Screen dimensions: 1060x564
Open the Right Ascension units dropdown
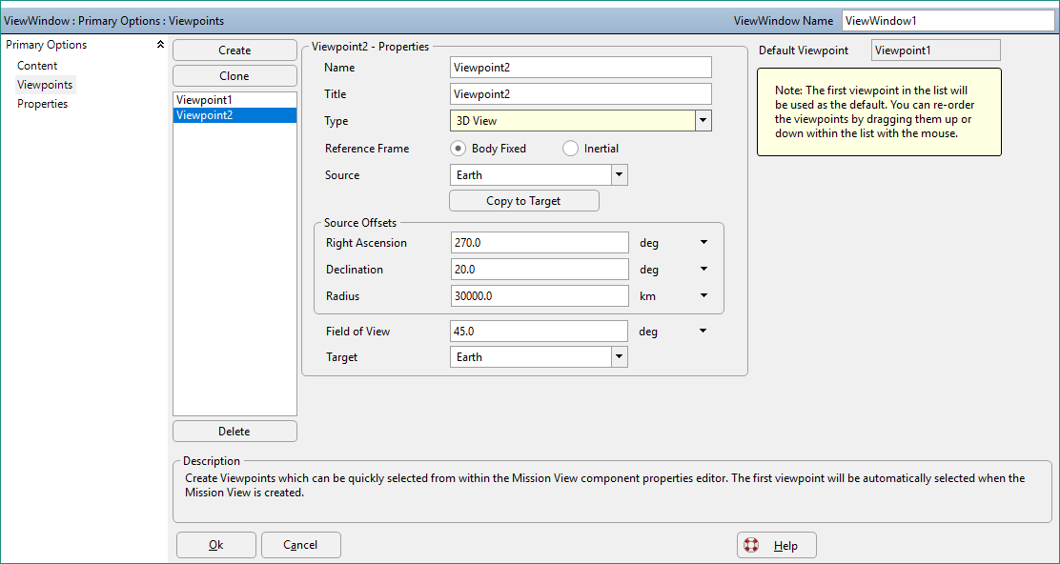click(x=703, y=242)
